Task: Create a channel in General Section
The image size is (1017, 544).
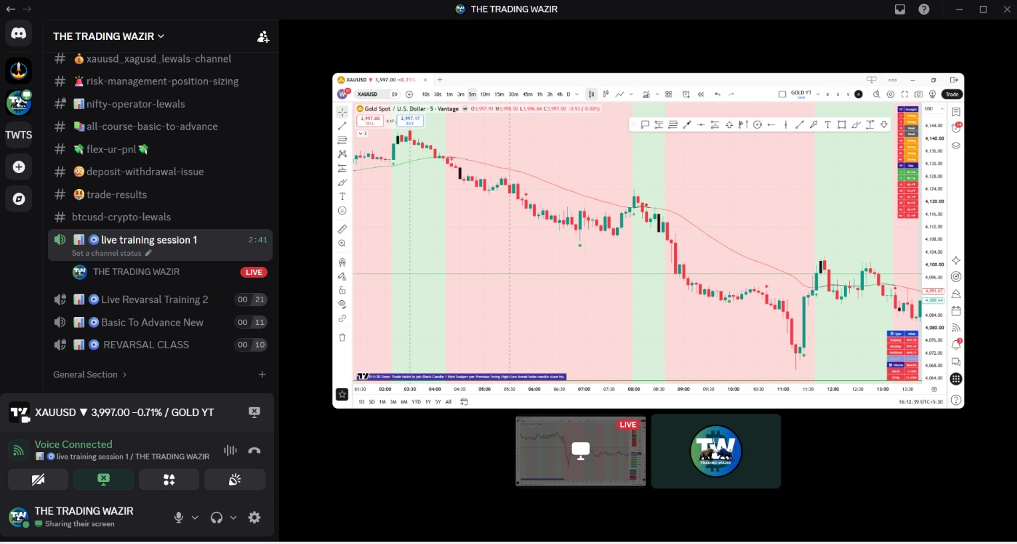Action: (262, 375)
